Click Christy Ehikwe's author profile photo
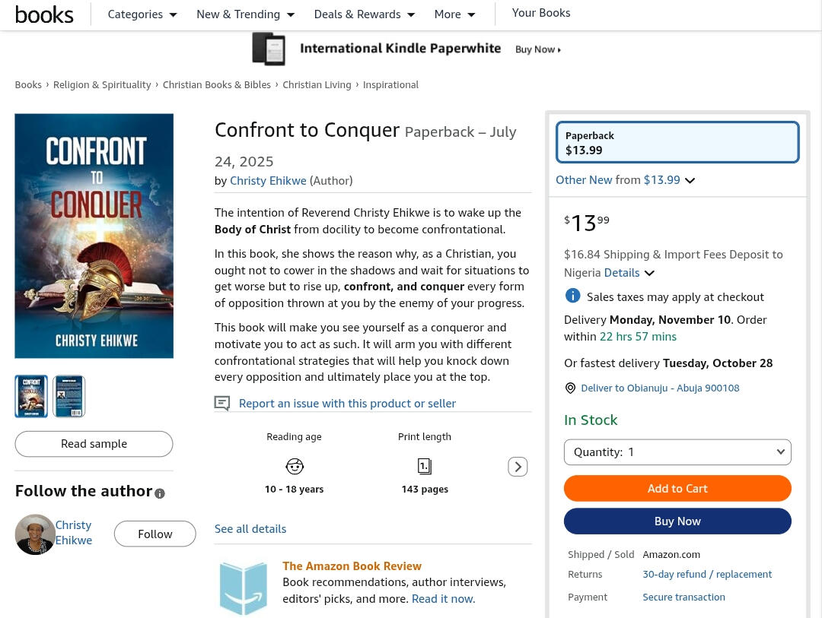Screen dimensions: 822x618 (35, 534)
